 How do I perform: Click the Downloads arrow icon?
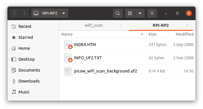pos(14,81)
